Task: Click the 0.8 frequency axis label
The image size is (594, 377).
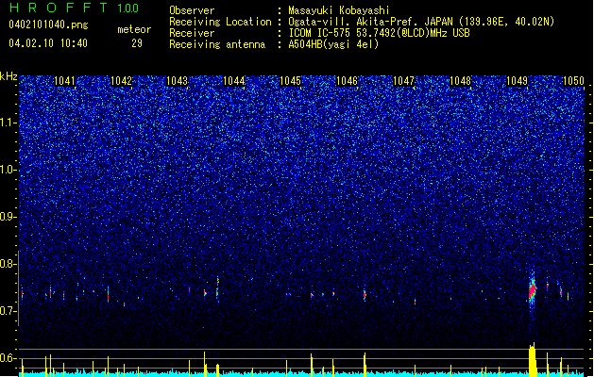Action: point(8,264)
